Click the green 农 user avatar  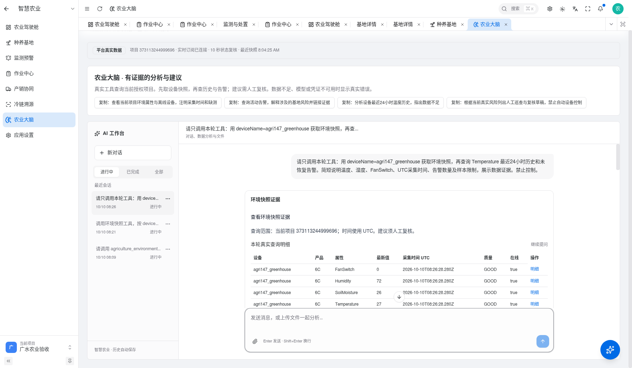click(618, 9)
